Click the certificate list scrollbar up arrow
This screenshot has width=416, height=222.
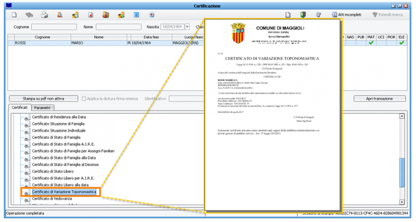coord(401,116)
